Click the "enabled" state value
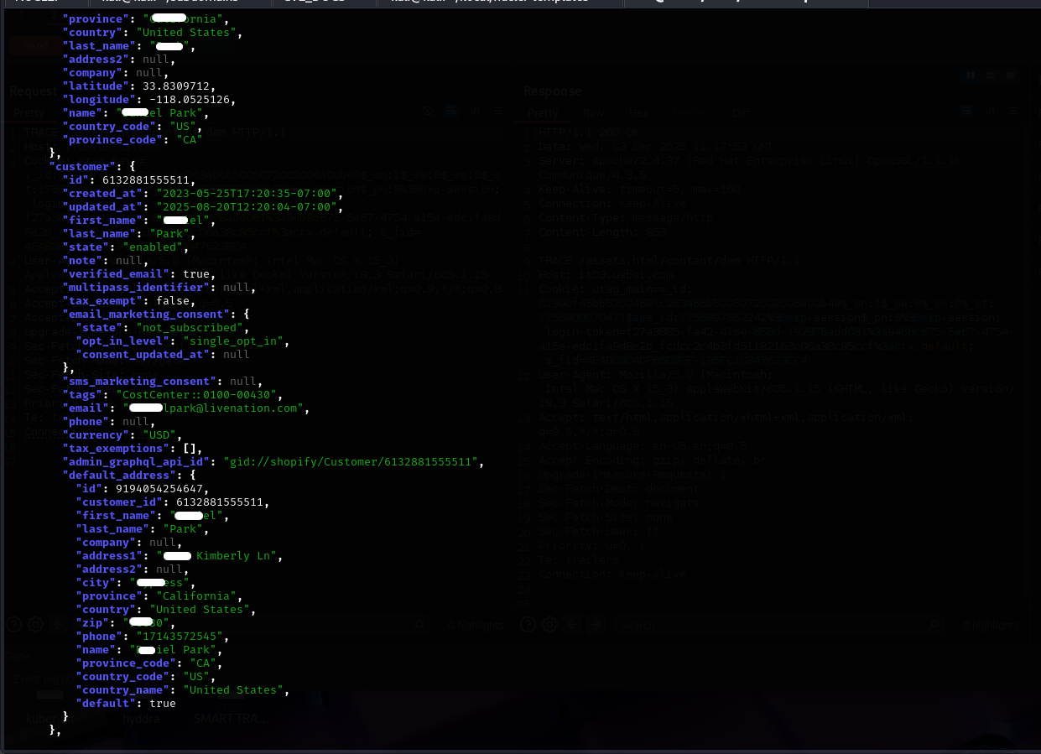 [x=153, y=247]
